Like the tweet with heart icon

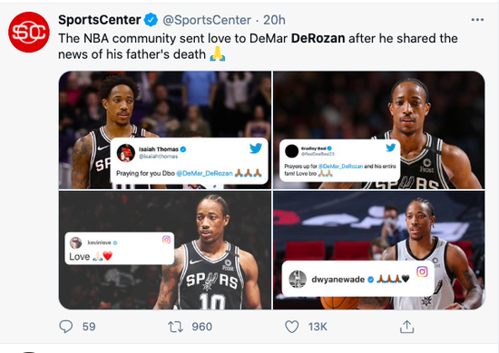pos(291,327)
